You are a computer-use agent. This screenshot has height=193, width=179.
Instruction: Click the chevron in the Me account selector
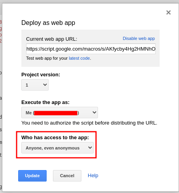94,112
